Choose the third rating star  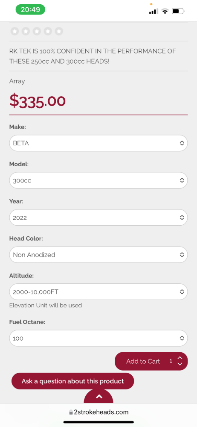37,31
